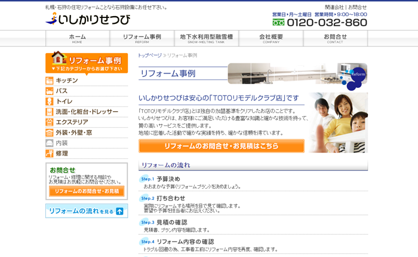
Task: Select トイレ in the sidebar
Action: pos(64,102)
